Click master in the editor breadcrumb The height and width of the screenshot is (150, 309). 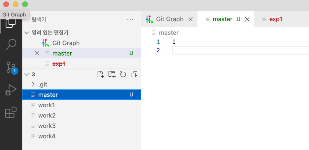pyautogui.click(x=169, y=33)
